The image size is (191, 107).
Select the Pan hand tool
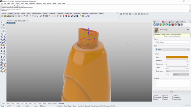[x=27, y=16]
